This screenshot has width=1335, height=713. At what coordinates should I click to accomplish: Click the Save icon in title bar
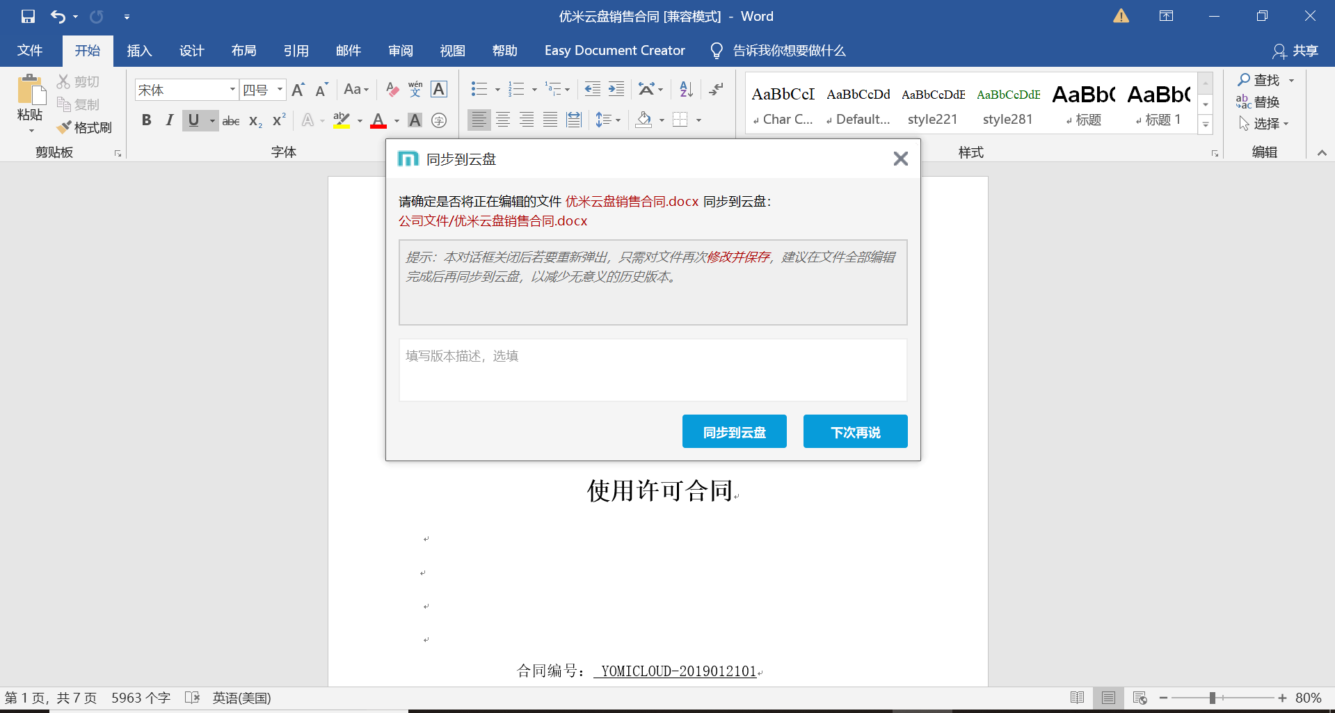tap(28, 16)
